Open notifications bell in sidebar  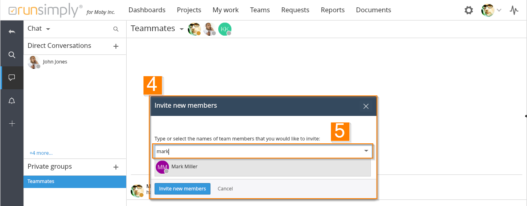[12, 101]
